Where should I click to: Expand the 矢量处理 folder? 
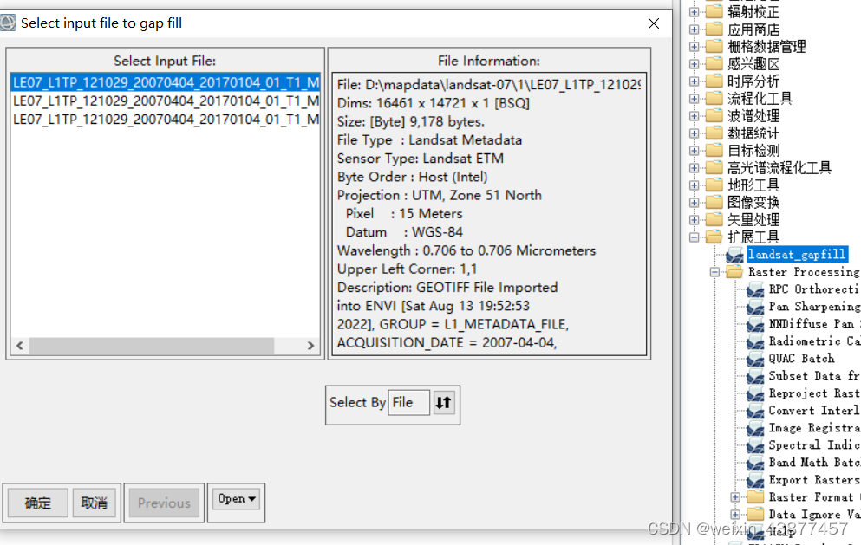coord(694,220)
